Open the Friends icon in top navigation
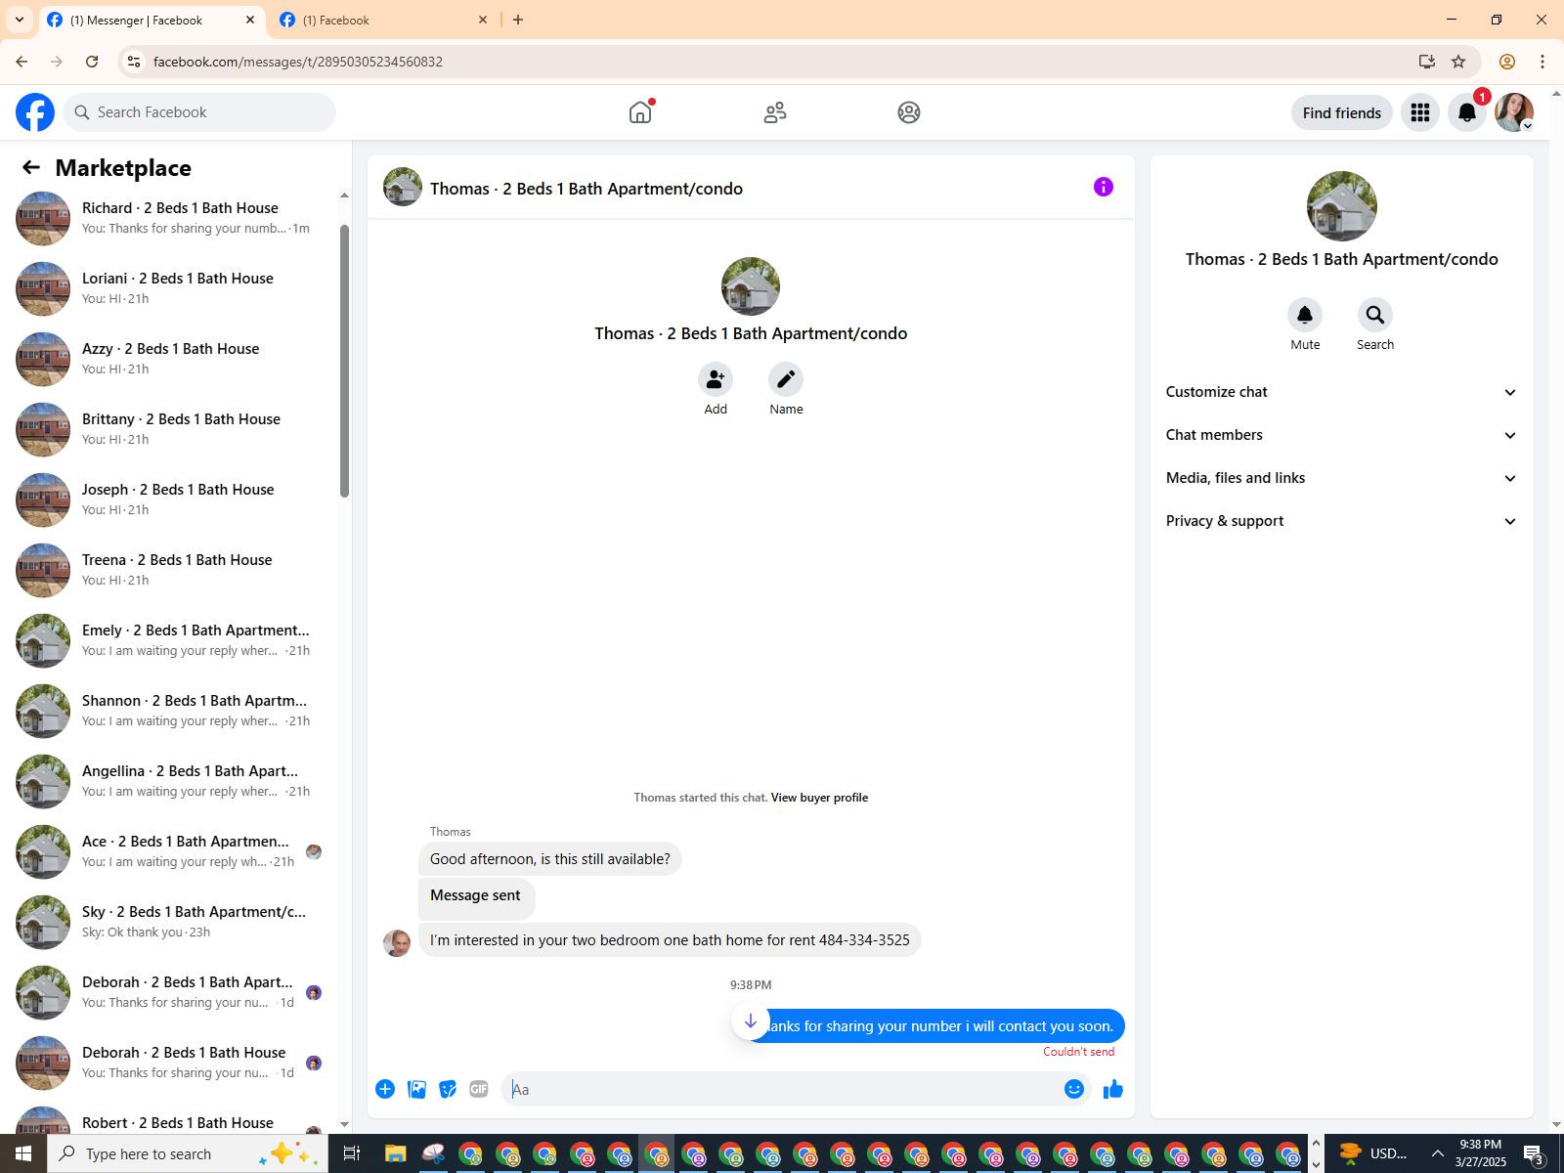This screenshot has width=1564, height=1173. [x=775, y=112]
